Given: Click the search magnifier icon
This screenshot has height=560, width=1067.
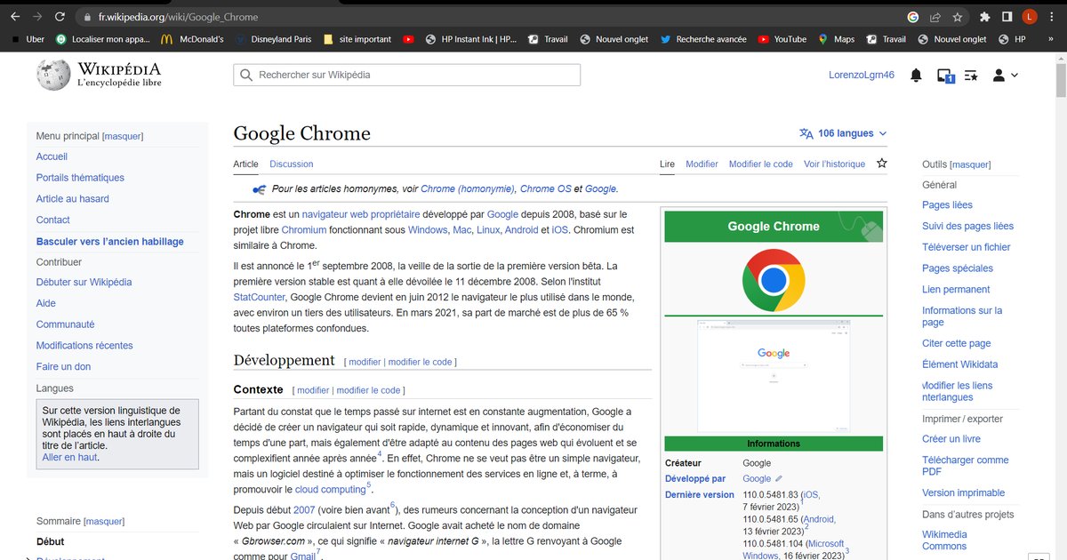Looking at the screenshot, I should tap(245, 76).
